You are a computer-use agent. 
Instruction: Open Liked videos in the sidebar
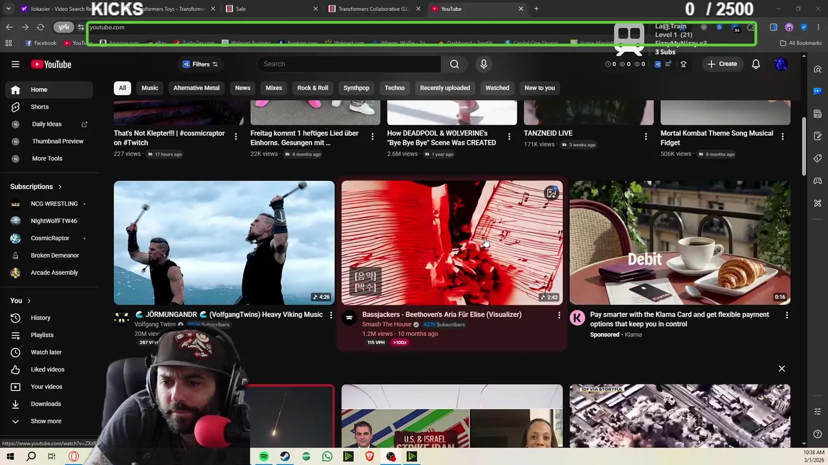[x=49, y=369]
